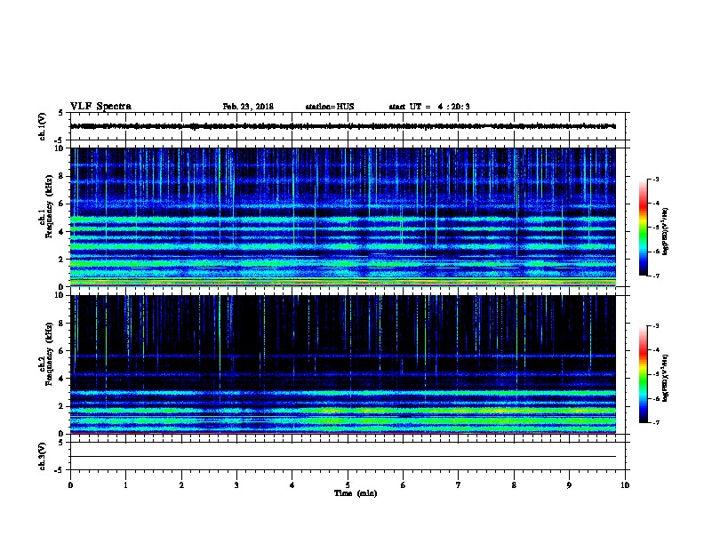This screenshot has width=704, height=544.
Task: Click the "0" tick on the time axis
Action: click(70, 485)
